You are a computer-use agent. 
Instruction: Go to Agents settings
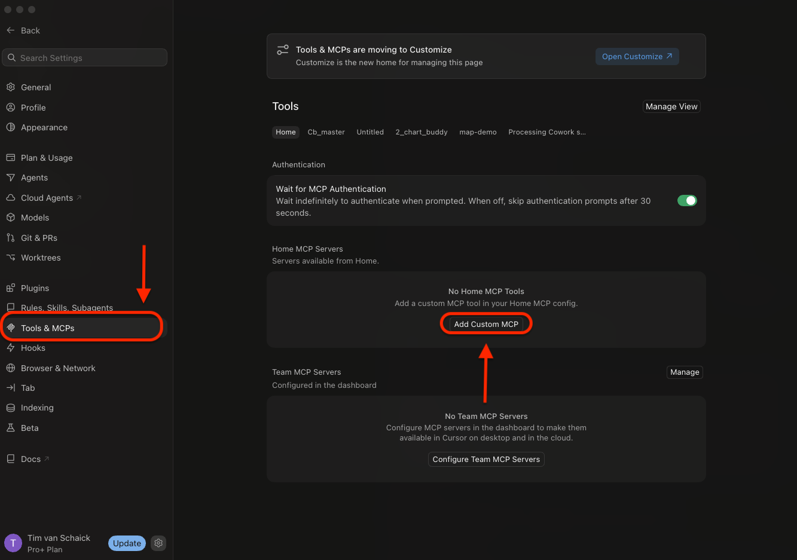pos(34,178)
